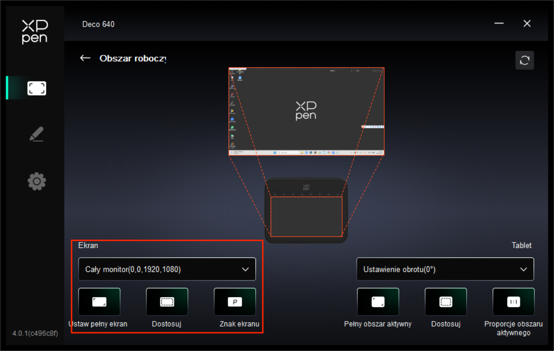Click the refresh reset icon at top right
The height and width of the screenshot is (351, 554).
coord(524,60)
